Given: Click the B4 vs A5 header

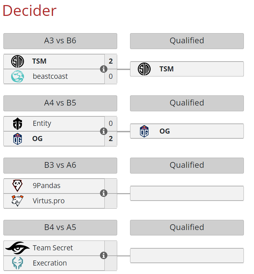Looking at the screenshot, I should (x=60, y=228).
